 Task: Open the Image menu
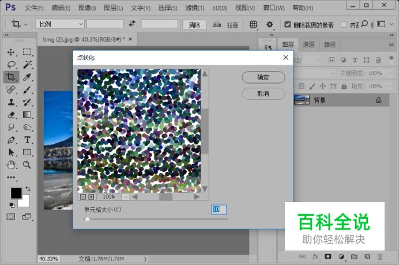click(87, 8)
